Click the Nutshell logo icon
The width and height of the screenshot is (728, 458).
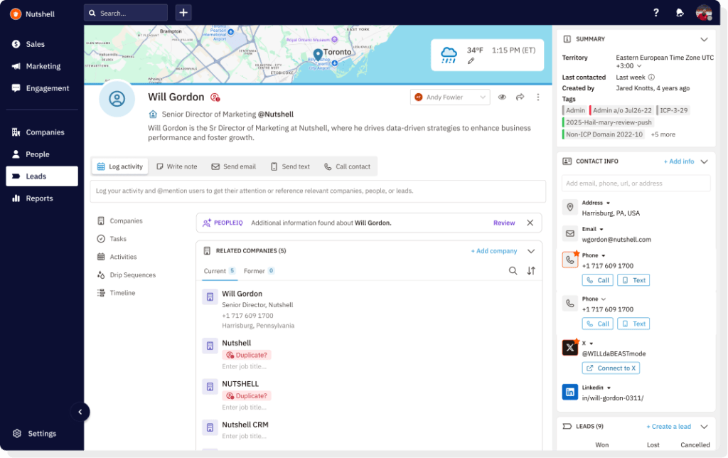click(16, 14)
